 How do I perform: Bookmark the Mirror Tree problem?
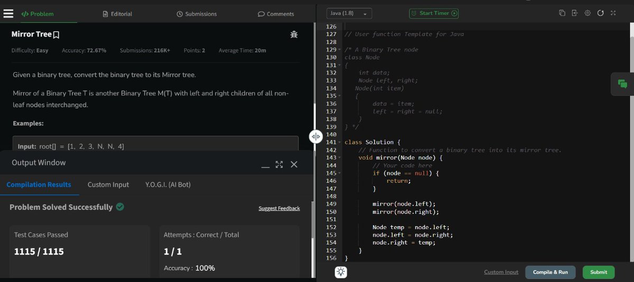(x=57, y=35)
